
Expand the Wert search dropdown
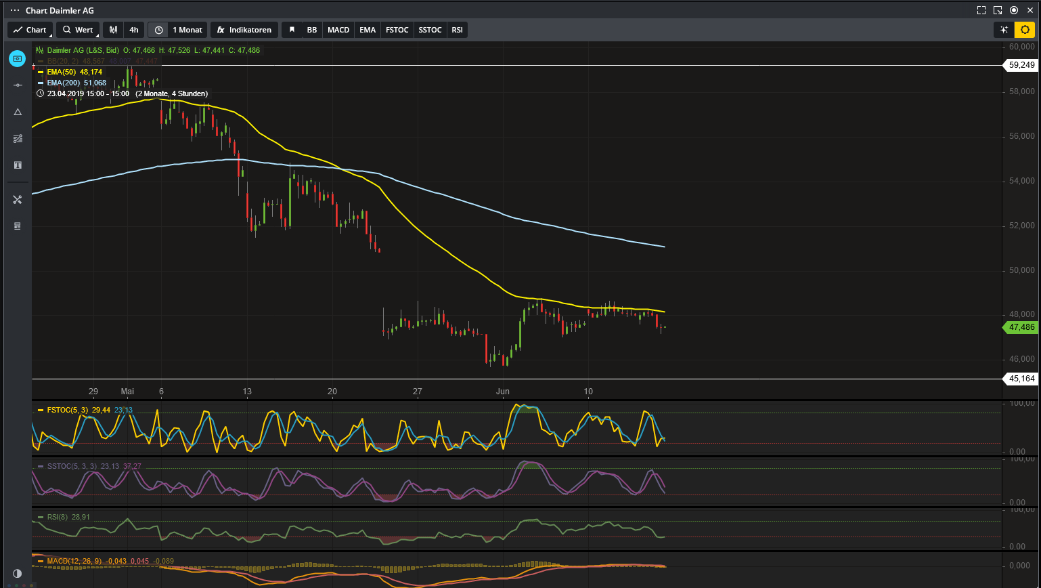pyautogui.click(x=78, y=30)
